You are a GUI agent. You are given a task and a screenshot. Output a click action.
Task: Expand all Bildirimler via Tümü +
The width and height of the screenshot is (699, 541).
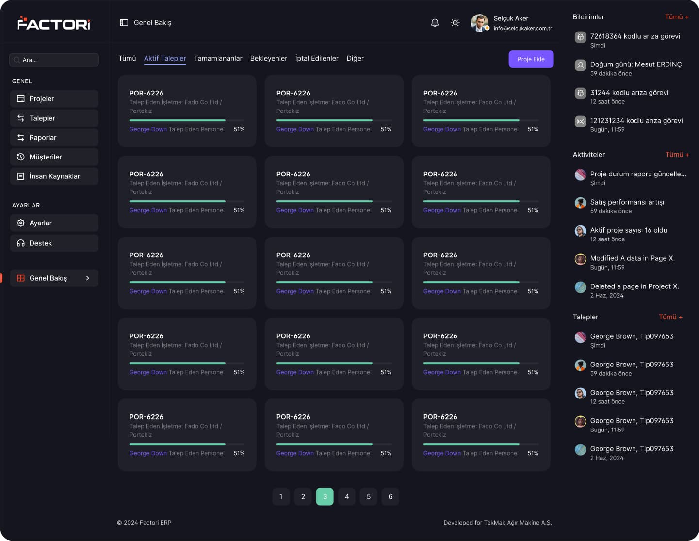pyautogui.click(x=677, y=17)
